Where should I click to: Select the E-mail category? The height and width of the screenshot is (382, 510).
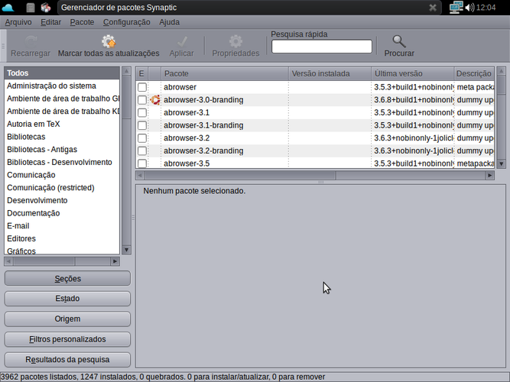tap(62, 225)
